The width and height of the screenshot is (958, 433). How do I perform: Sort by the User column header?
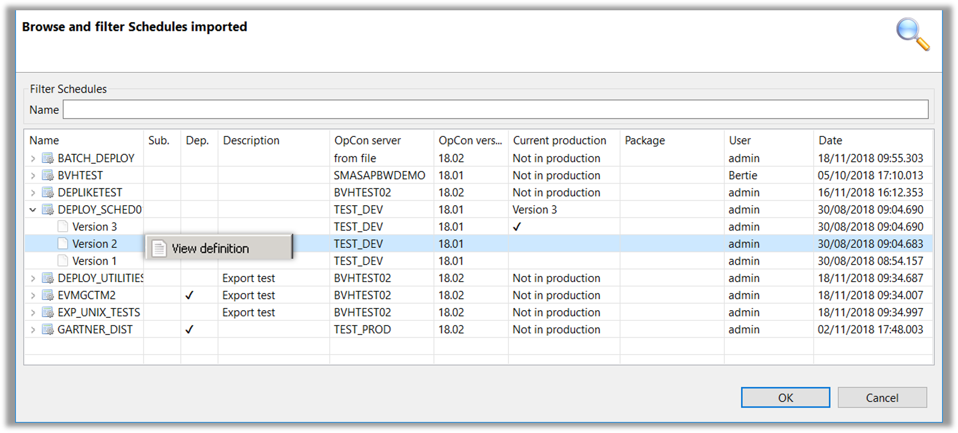click(x=769, y=140)
